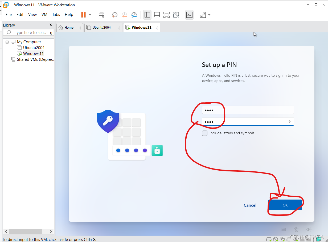This screenshot has height=242, width=328.
Task: Open the snapshot manager icon
Action: 134,15
